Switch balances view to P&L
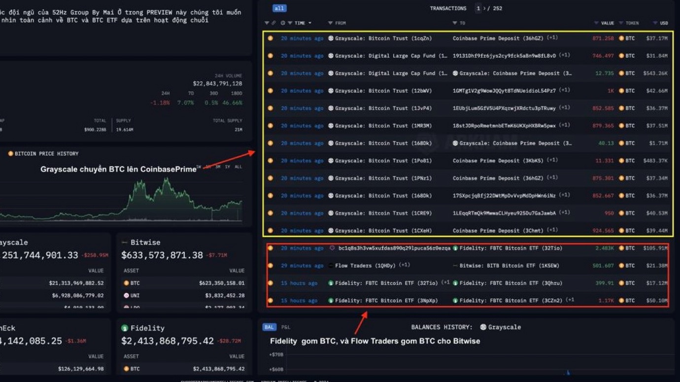This screenshot has height=382, width=680. point(286,327)
